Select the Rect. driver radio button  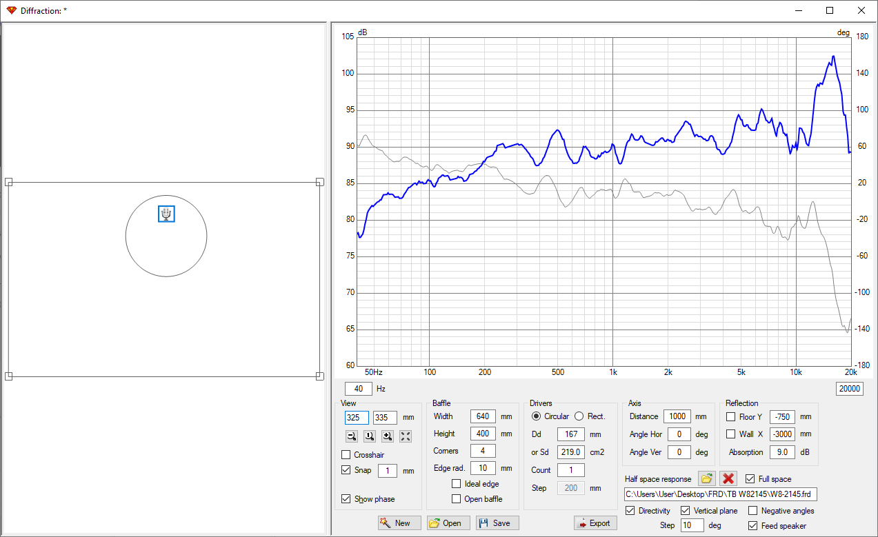[579, 416]
